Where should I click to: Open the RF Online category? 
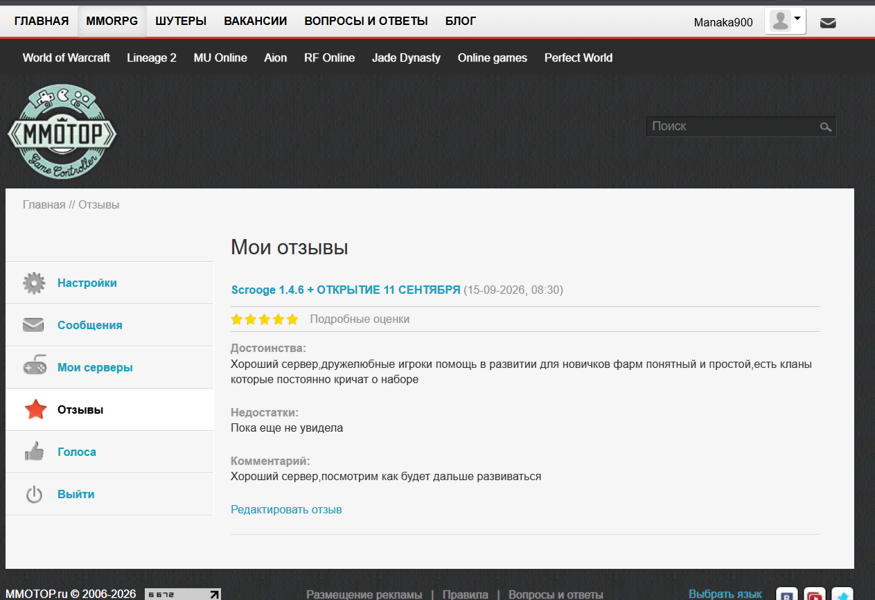[x=330, y=58]
